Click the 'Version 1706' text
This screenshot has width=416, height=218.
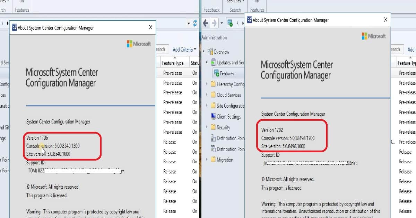point(37,138)
